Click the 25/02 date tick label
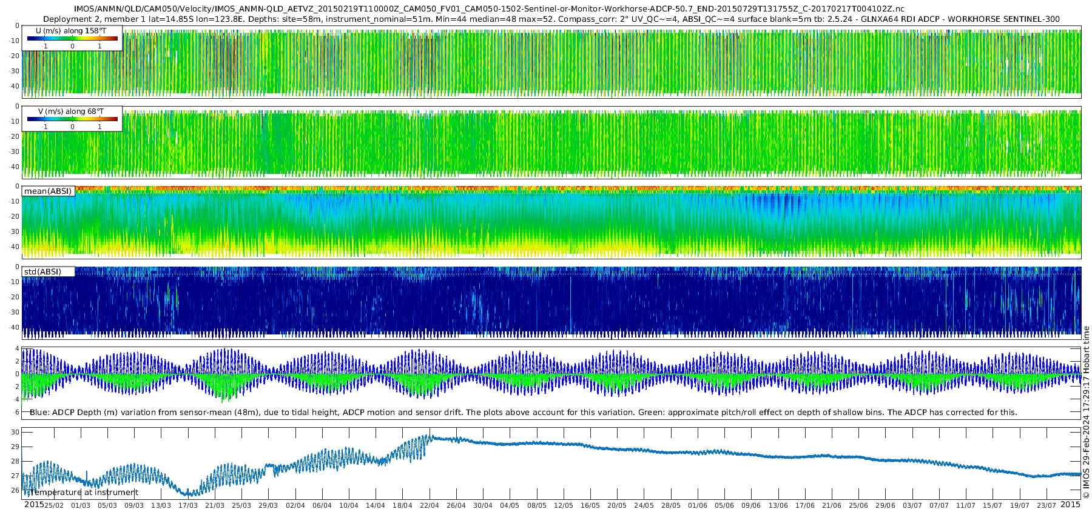 54,505
